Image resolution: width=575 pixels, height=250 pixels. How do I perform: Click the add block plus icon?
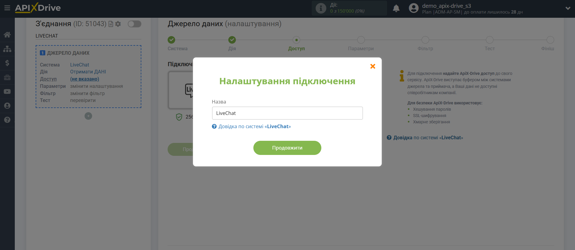tap(88, 116)
